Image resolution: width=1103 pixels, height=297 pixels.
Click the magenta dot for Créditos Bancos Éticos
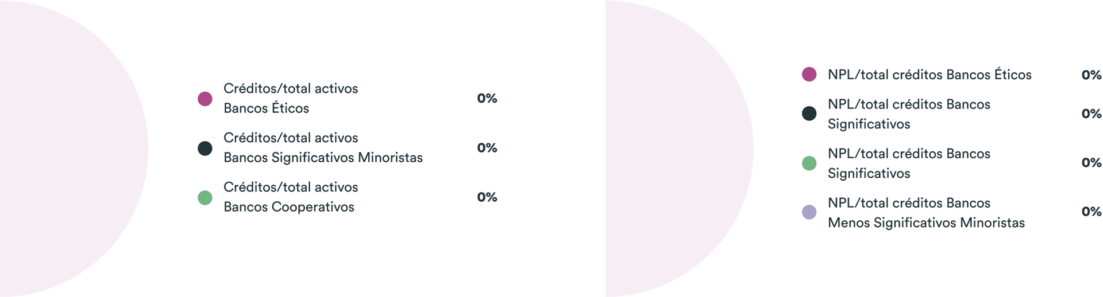(205, 99)
